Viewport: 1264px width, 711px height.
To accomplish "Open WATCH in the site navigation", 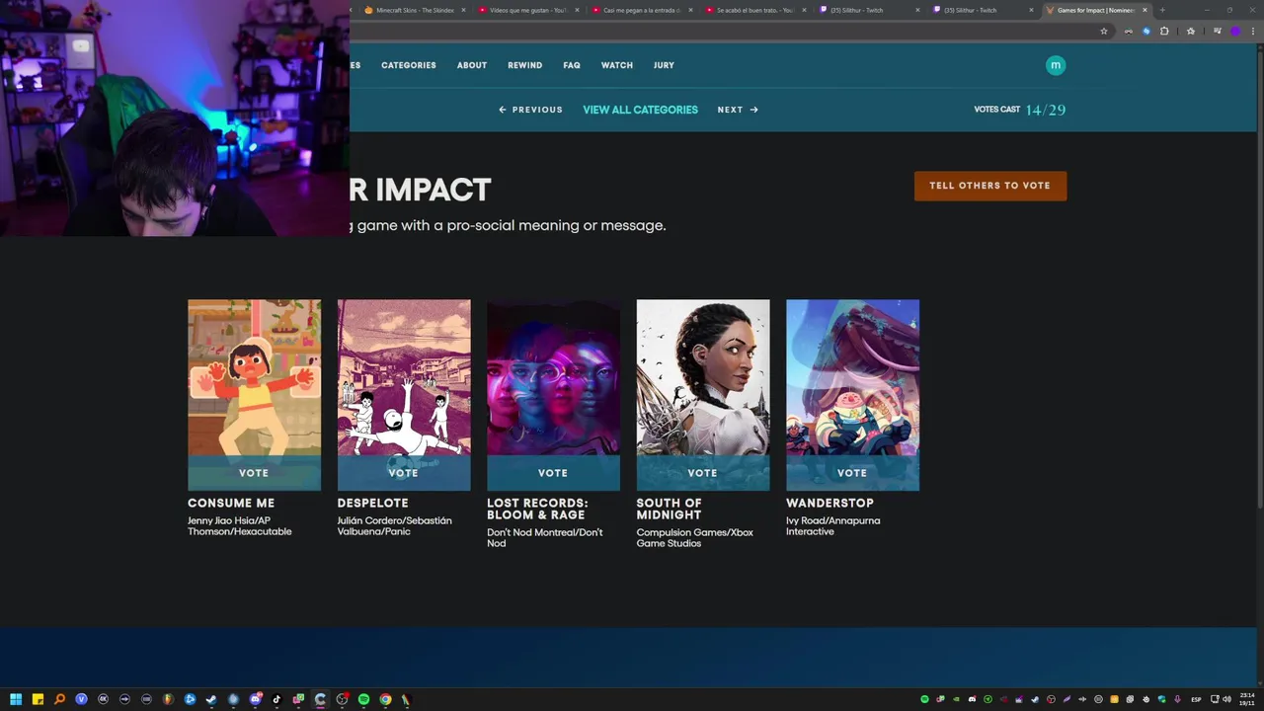I will (617, 65).
